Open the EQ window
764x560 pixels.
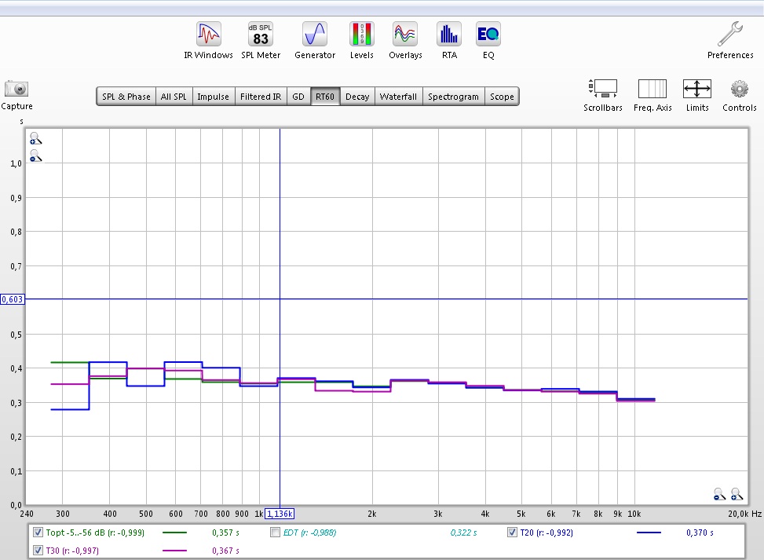coord(488,35)
